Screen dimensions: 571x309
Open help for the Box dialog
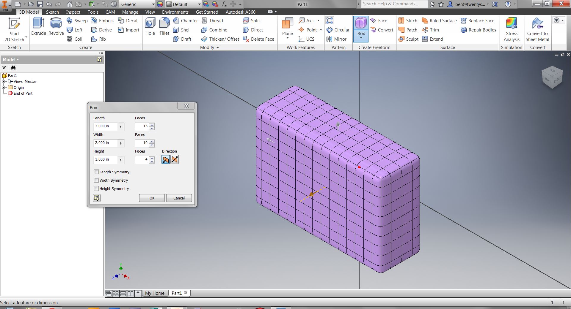[97, 198]
